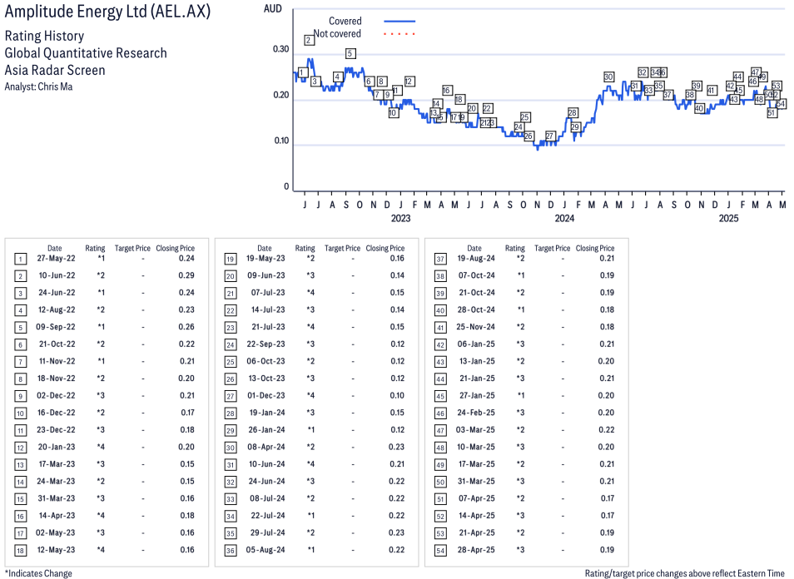Click the Asia Radar Screen text

(55, 70)
